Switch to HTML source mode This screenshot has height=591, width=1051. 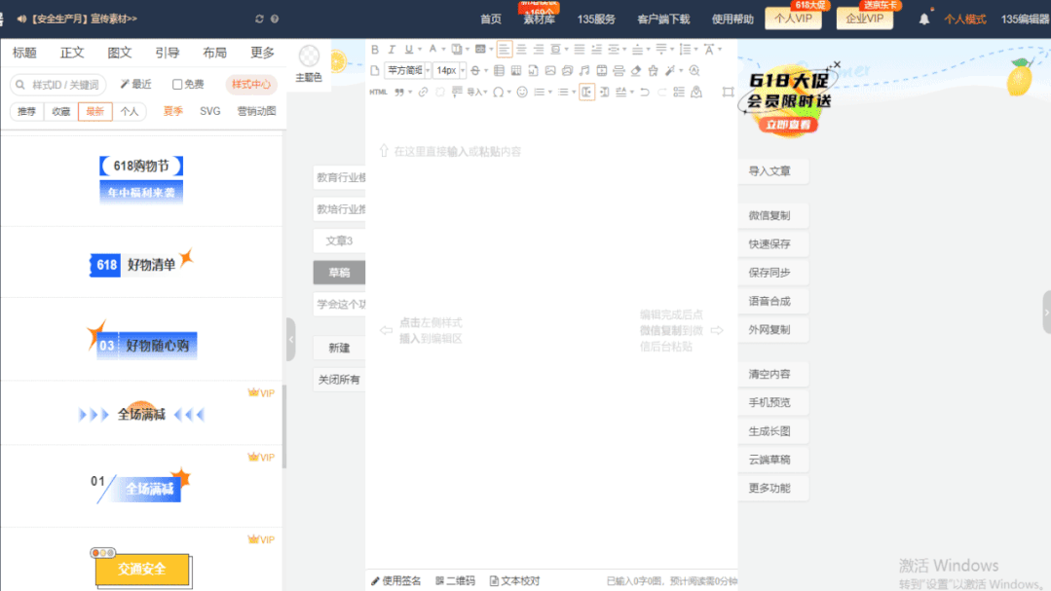[378, 92]
